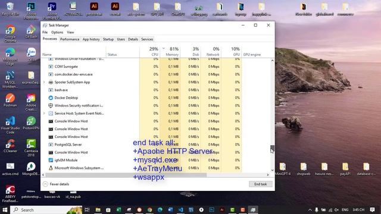The image size is (381, 214).
Task: Expand Spooler SubSystem App process group
Action: [44, 82]
